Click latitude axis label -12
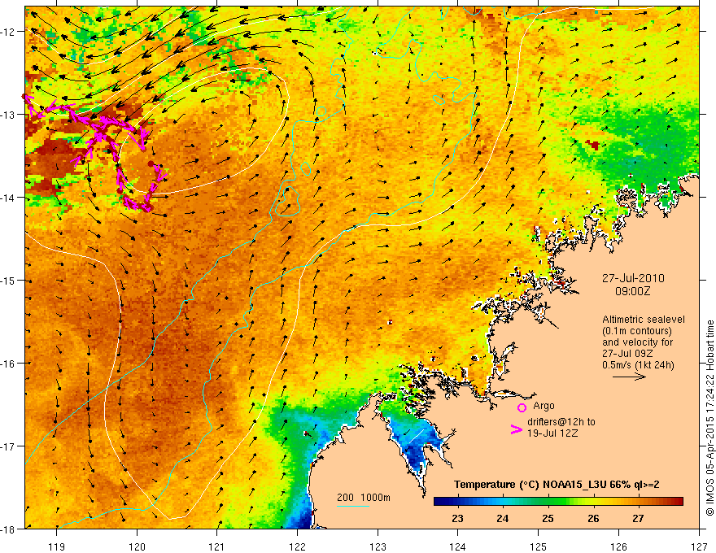The width and height of the screenshot is (716, 553). coord(8,32)
